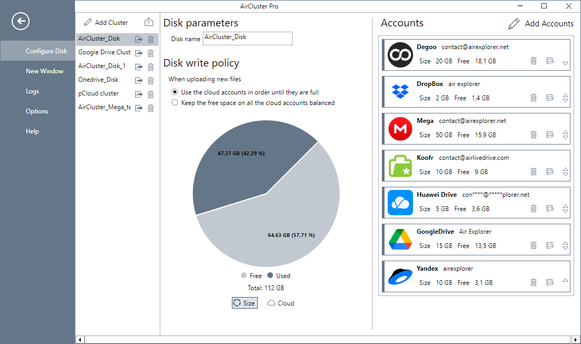Screen dimensions: 581x344
Task: Expand the Degoo account details chevron
Action: coord(566,63)
